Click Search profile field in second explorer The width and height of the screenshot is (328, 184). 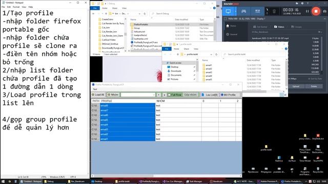point(253,55)
